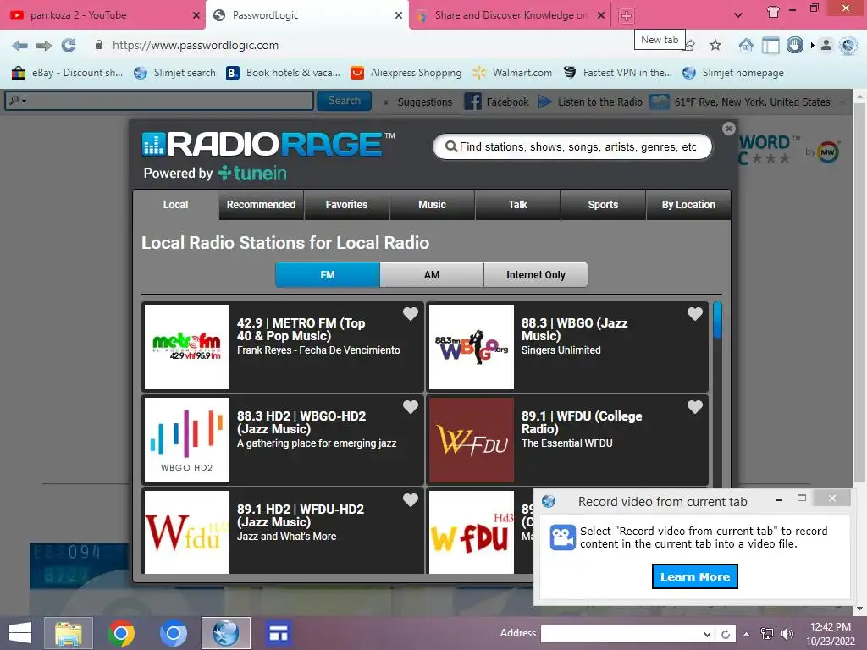Screen dimensions: 867x650
Task: Open the Talk tab
Action: 517,205
